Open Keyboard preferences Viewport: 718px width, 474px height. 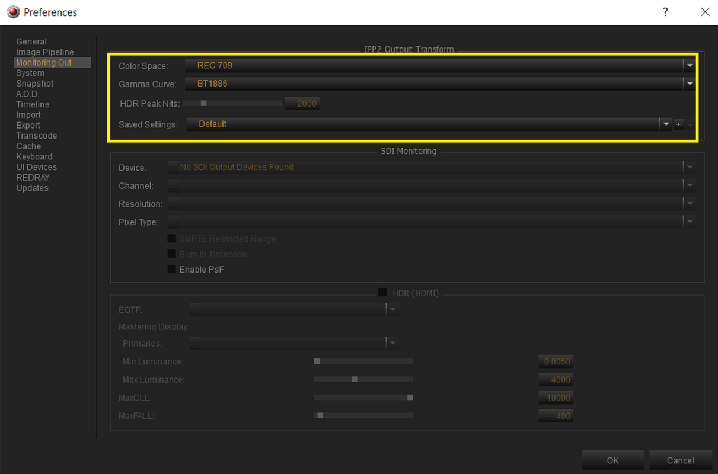34,156
